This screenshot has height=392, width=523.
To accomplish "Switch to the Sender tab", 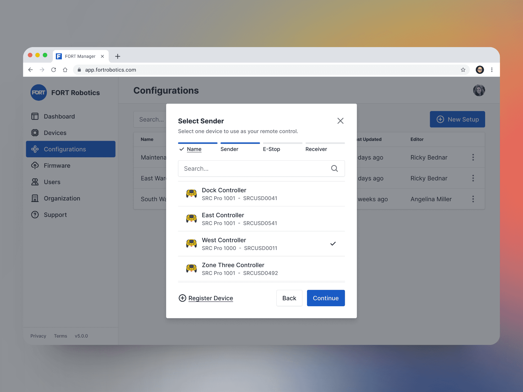I will pos(229,149).
